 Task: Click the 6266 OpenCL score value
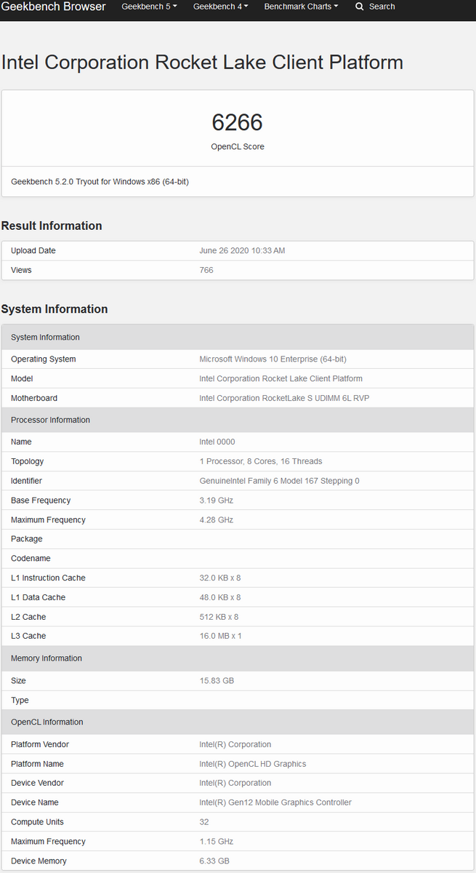[237, 122]
